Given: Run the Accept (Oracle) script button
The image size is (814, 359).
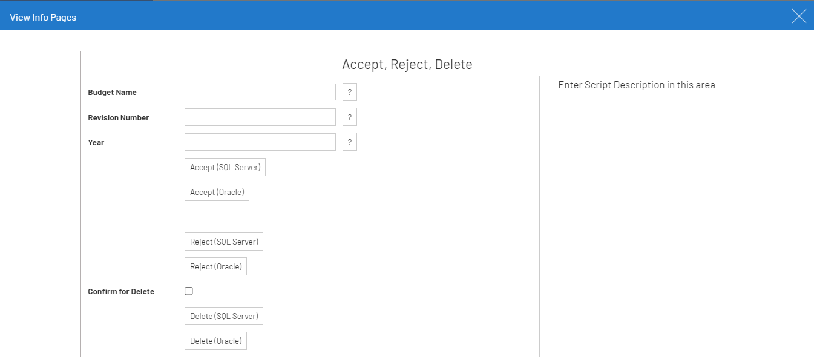Looking at the screenshot, I should tap(217, 193).
